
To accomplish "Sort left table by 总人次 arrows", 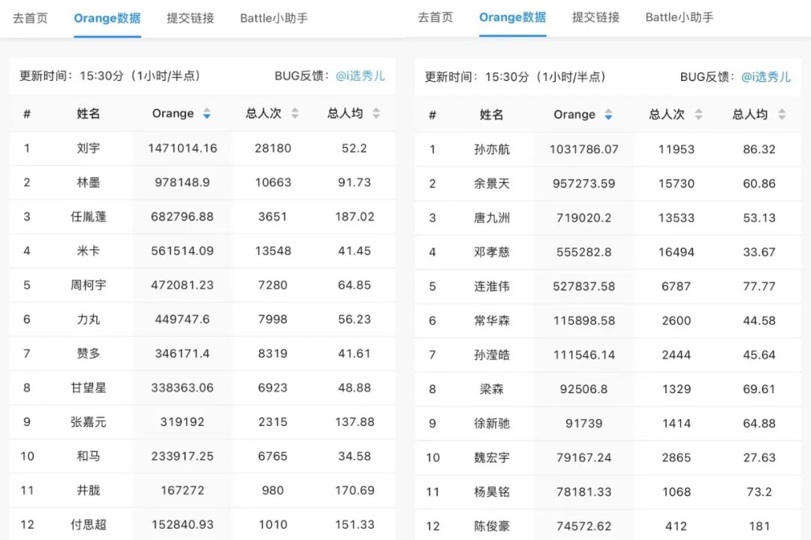I will point(295,114).
